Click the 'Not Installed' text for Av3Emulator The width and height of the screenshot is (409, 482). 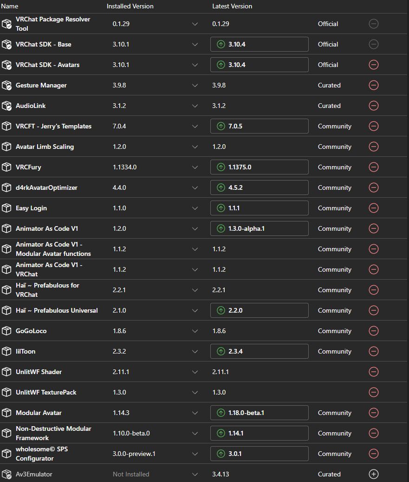[131, 474]
